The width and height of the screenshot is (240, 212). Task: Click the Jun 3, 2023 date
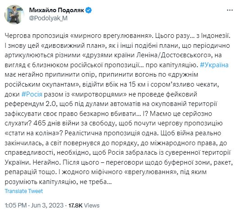click(47, 205)
